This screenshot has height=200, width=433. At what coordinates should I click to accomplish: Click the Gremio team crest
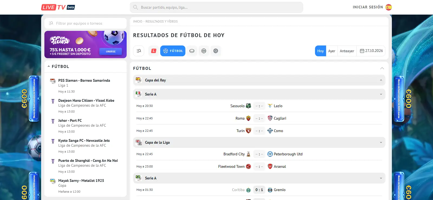(x=270, y=190)
